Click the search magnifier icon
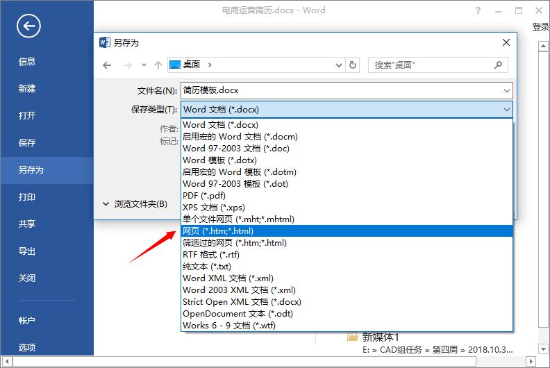The width and height of the screenshot is (550, 368). click(498, 65)
